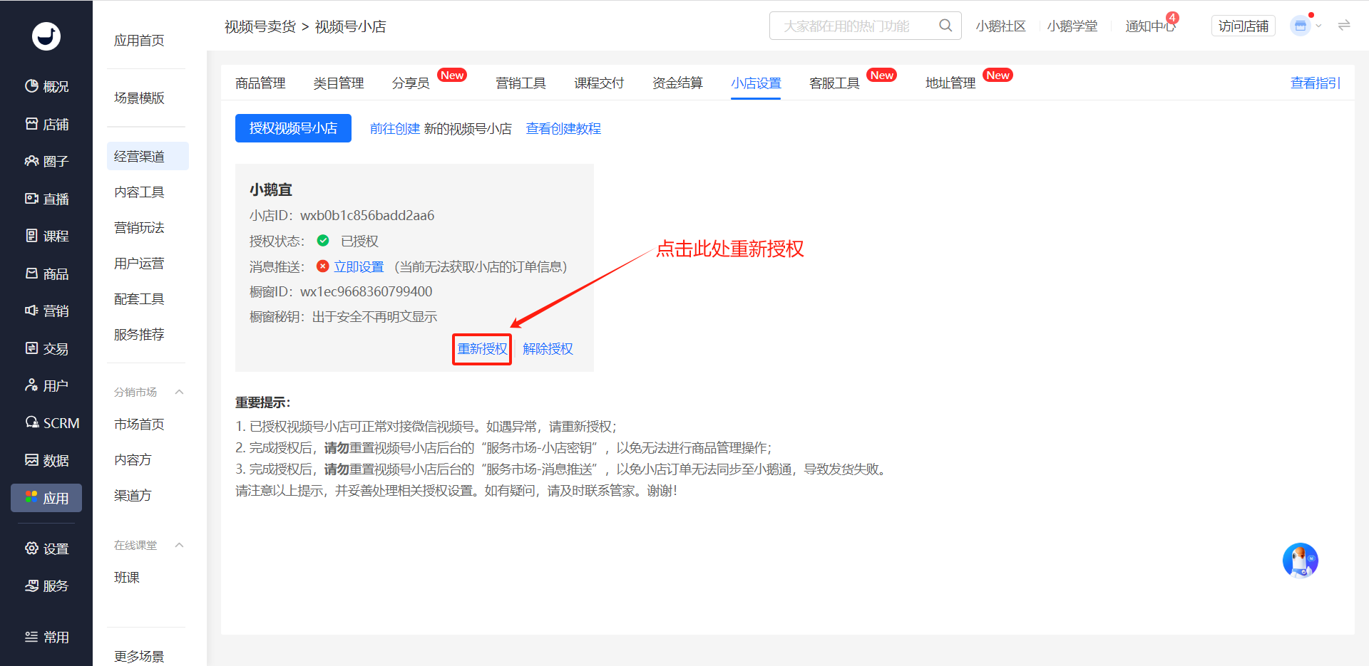Image resolution: width=1369 pixels, height=666 pixels.
Task: Open the 地址管理 tab
Action: pos(950,83)
